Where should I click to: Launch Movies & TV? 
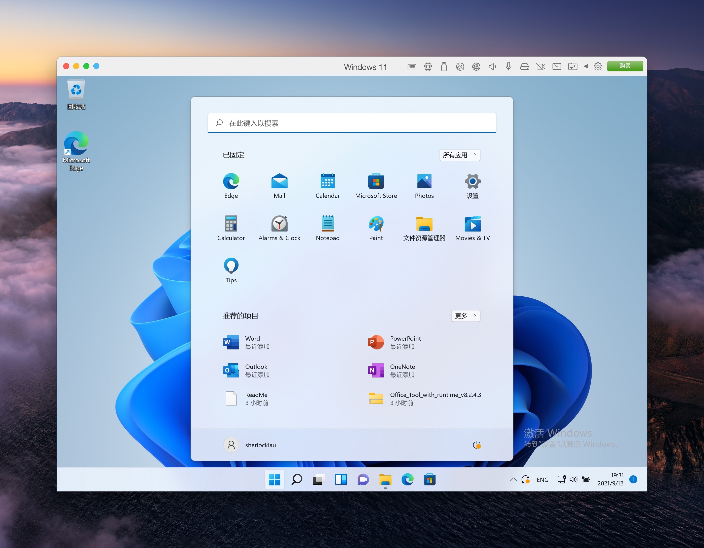pyautogui.click(x=473, y=228)
